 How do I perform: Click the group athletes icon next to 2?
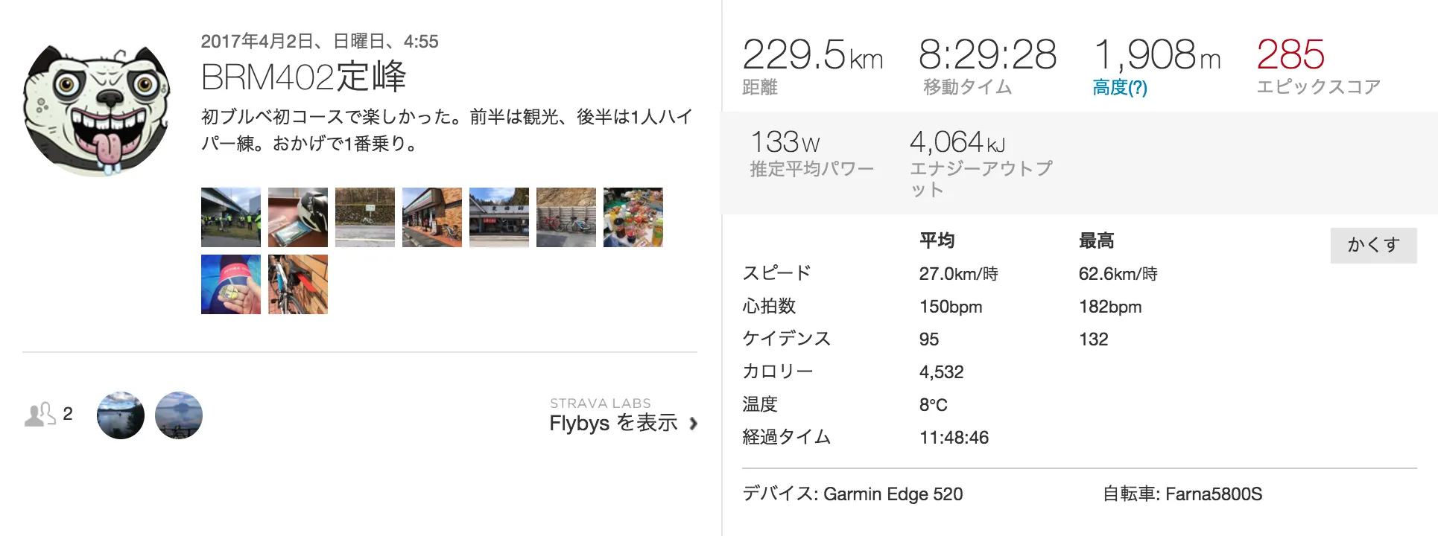39,415
